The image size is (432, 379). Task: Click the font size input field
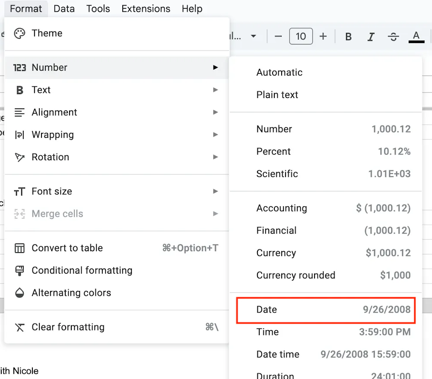[x=301, y=37]
